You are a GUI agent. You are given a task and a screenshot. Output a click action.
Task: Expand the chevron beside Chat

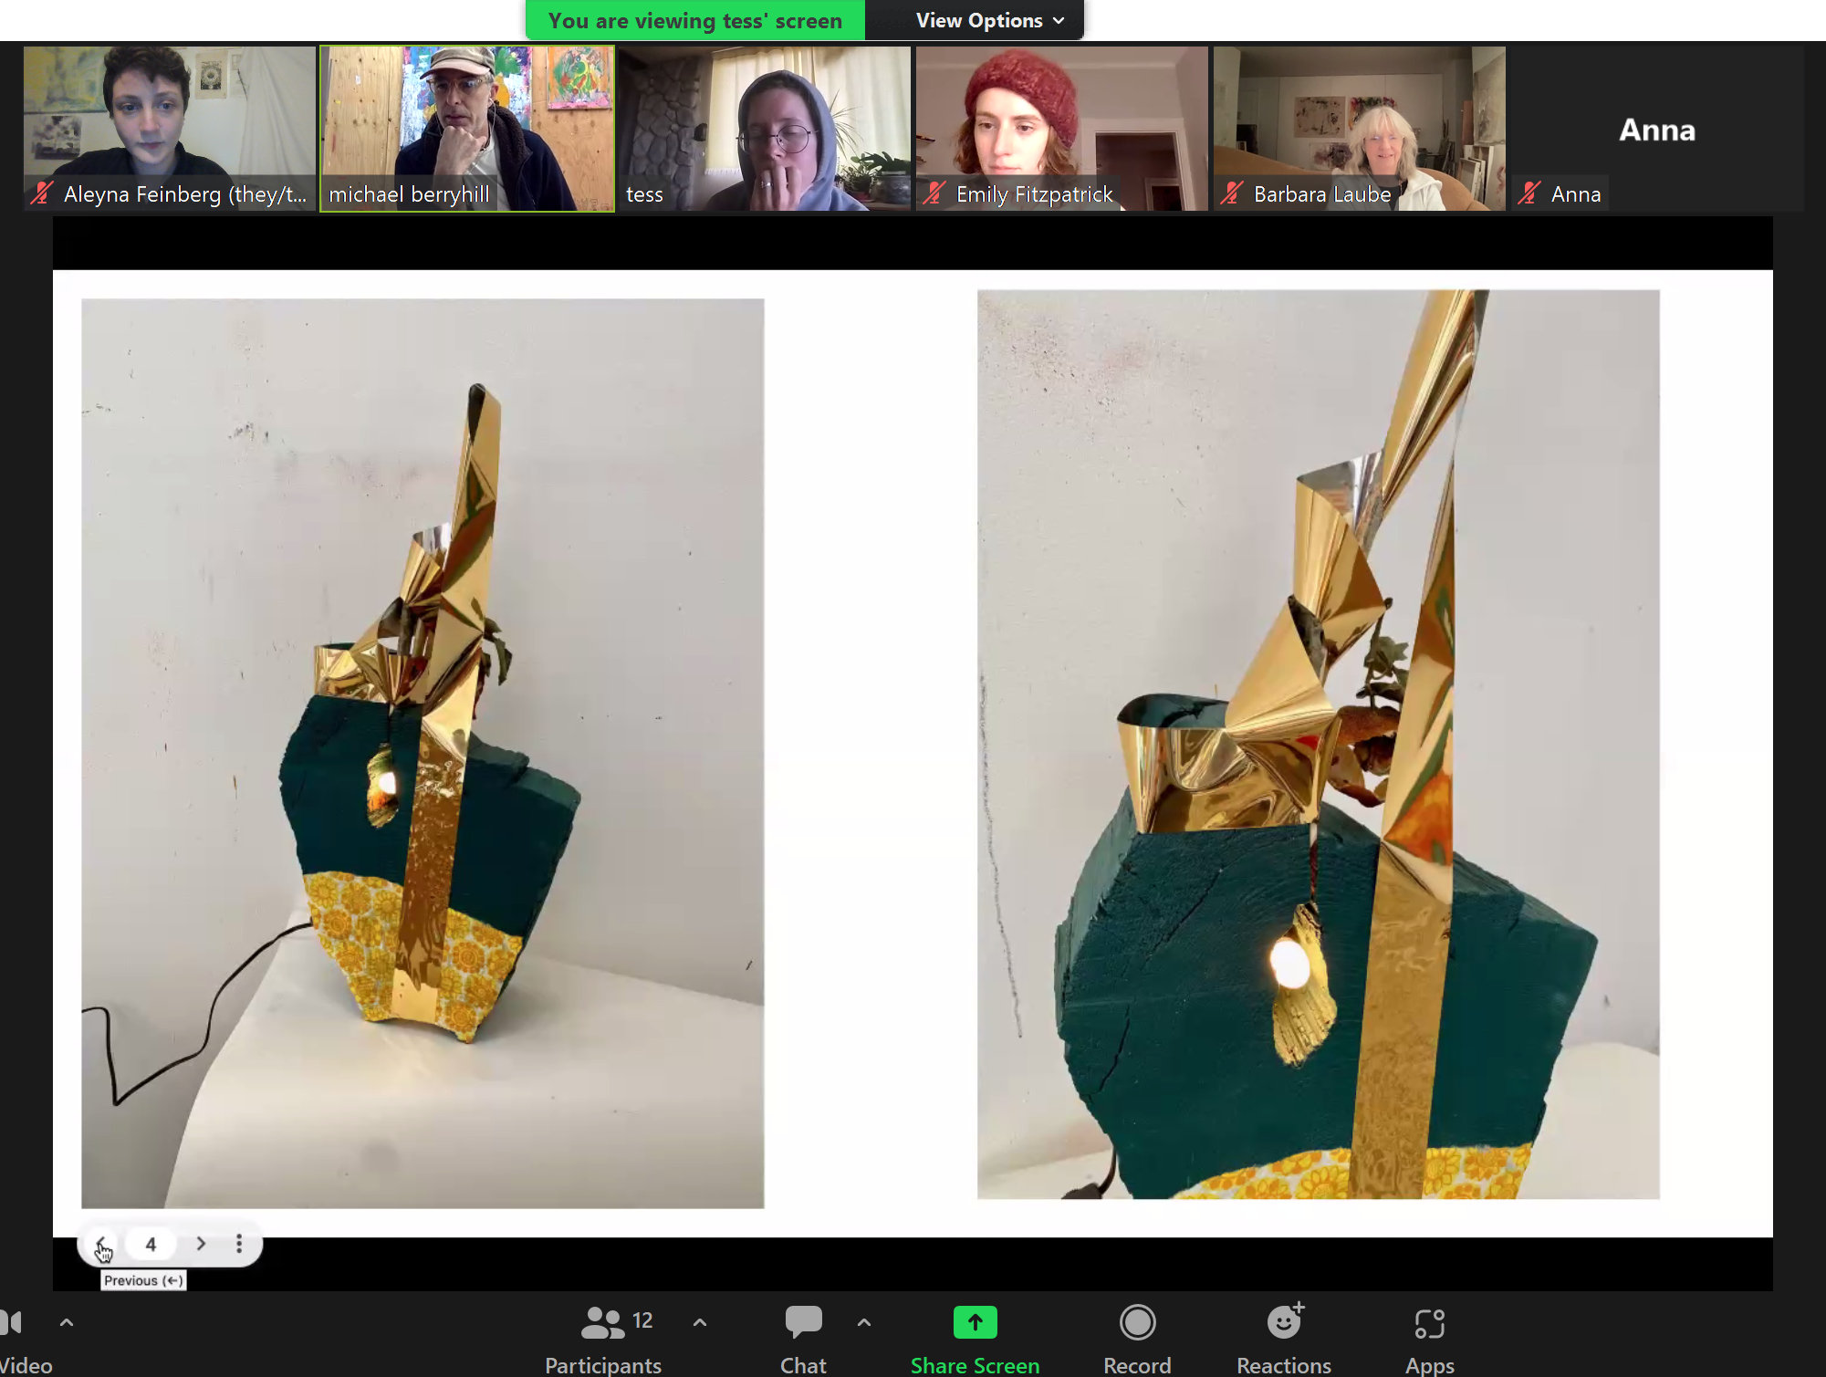coord(863,1321)
